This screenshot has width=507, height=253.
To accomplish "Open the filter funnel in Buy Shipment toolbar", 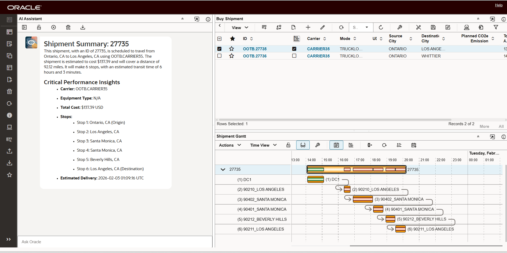I will coord(496,27).
